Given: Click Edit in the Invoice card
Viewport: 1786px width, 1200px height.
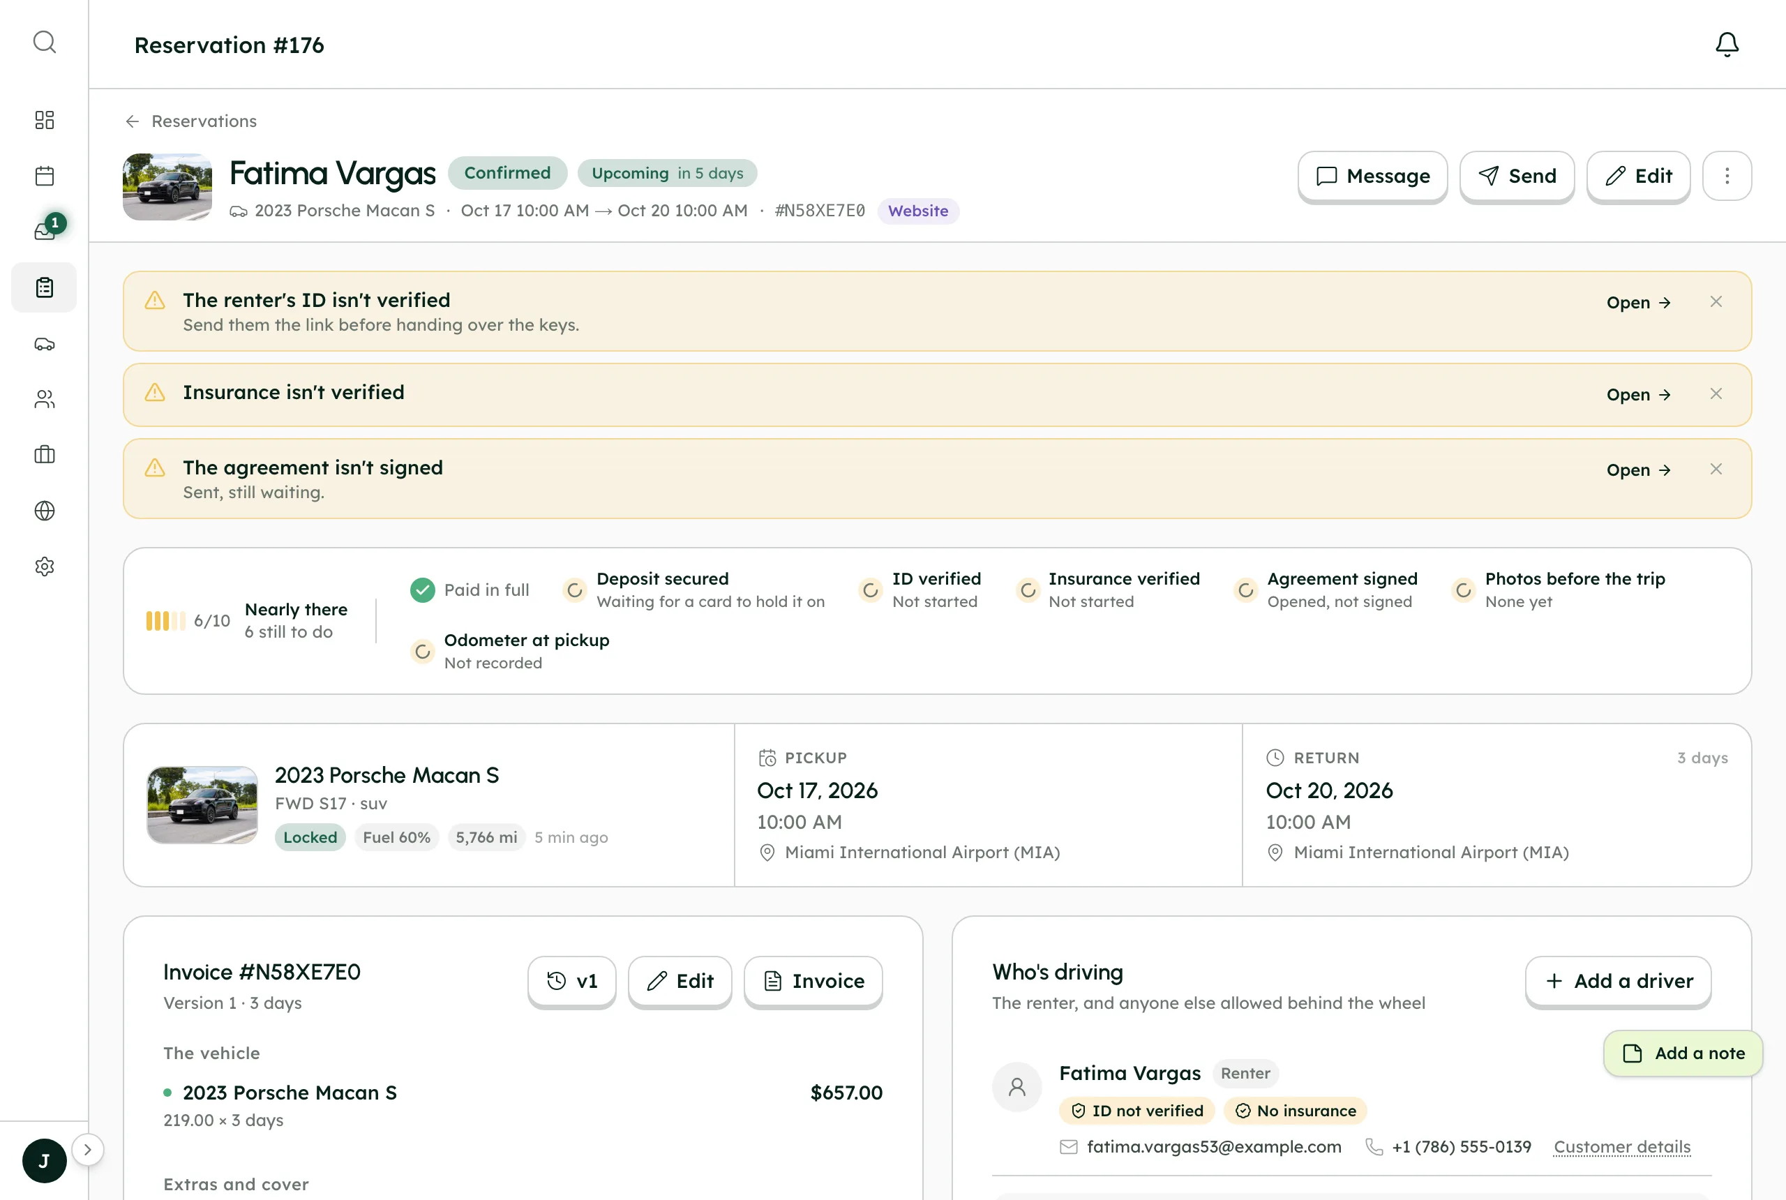Looking at the screenshot, I should point(680,981).
